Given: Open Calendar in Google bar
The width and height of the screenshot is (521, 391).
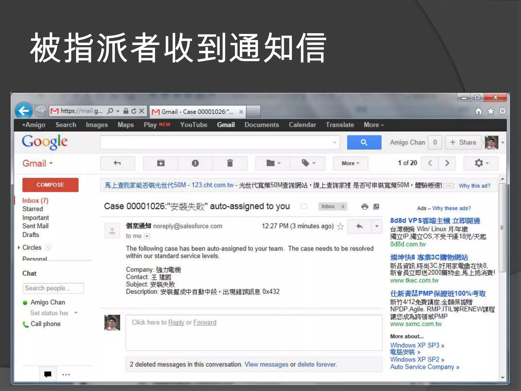Looking at the screenshot, I should 302,125.
